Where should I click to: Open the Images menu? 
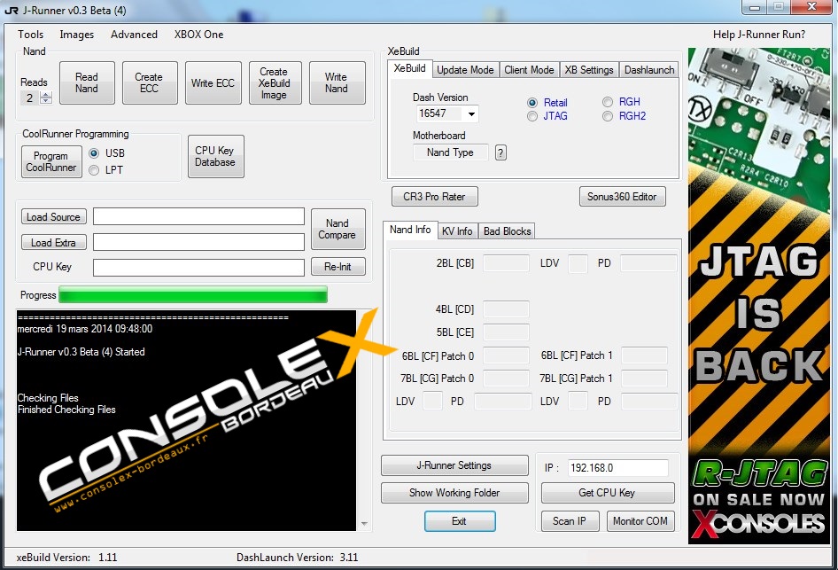[76, 35]
